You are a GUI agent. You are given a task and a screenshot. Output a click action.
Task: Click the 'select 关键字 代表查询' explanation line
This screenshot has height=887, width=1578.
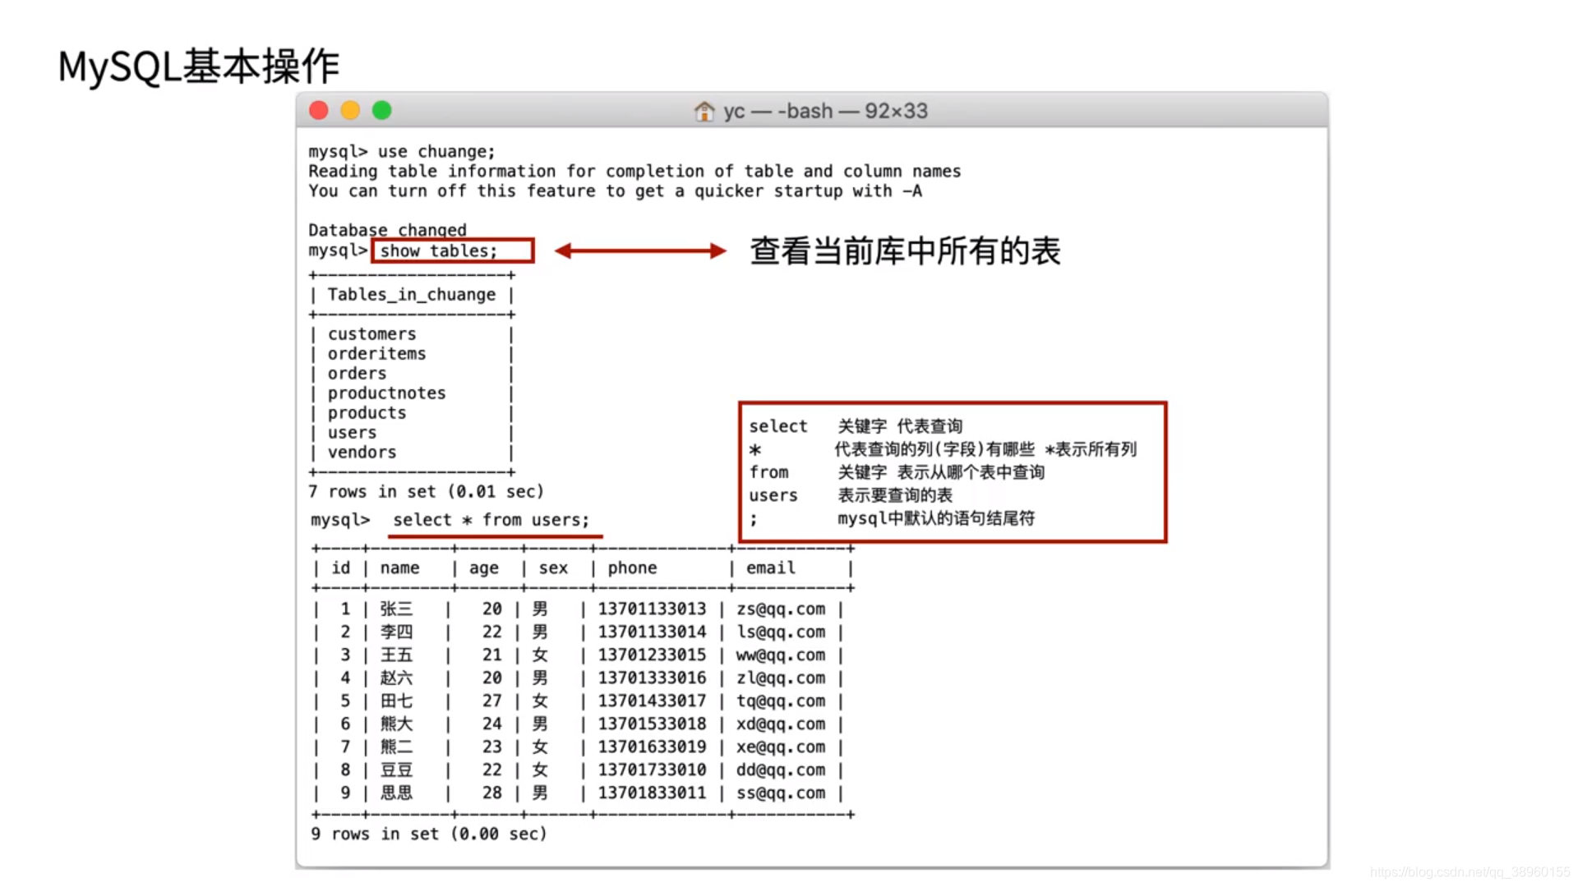click(x=856, y=426)
